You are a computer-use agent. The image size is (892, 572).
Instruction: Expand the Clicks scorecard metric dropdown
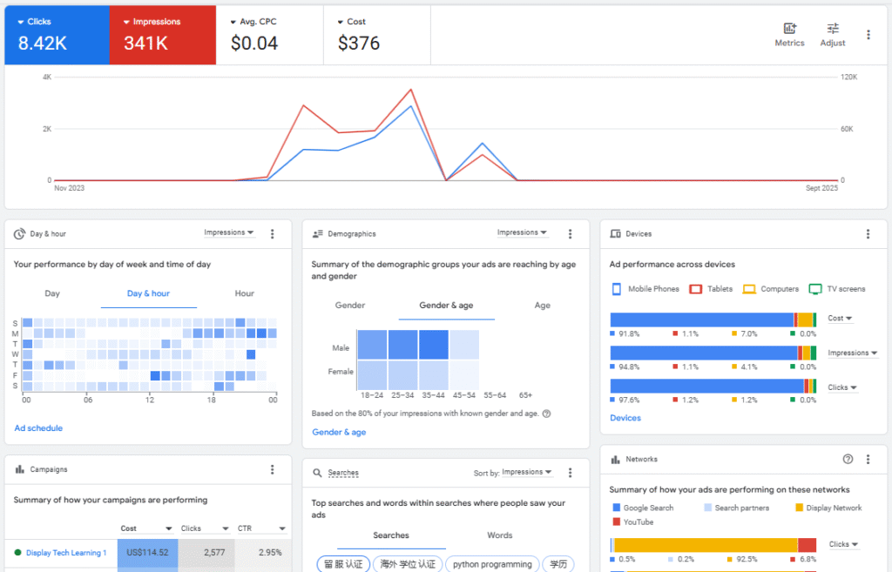tap(21, 22)
